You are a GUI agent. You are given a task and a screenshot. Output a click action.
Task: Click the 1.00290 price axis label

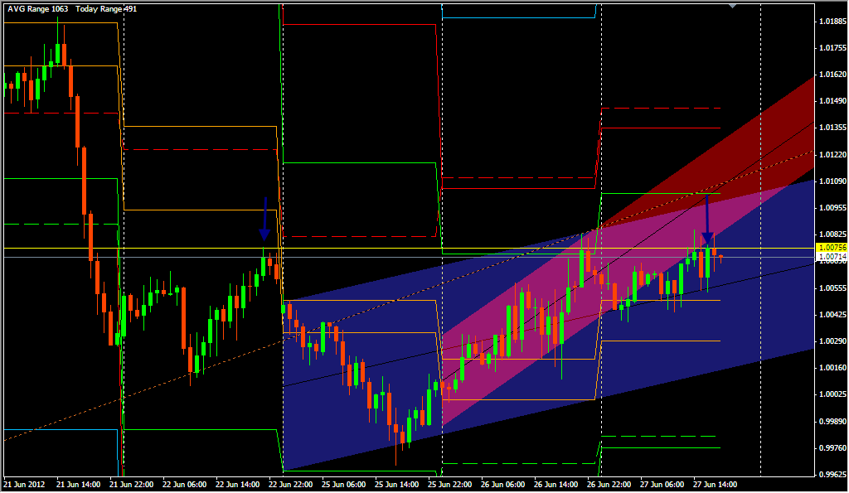[832, 341]
